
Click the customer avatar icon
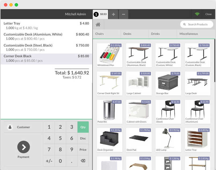10,127
